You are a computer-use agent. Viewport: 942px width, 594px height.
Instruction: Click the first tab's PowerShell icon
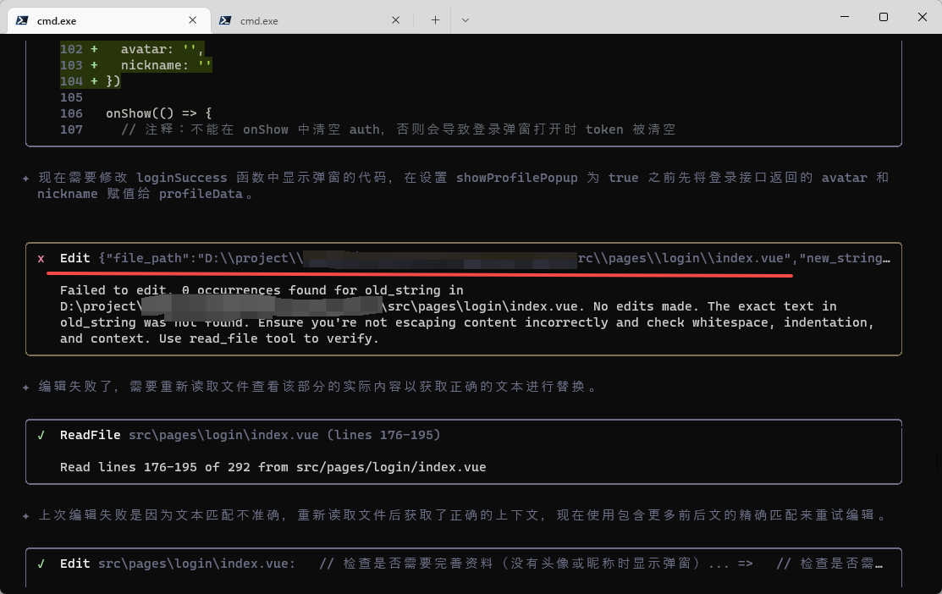tap(22, 20)
